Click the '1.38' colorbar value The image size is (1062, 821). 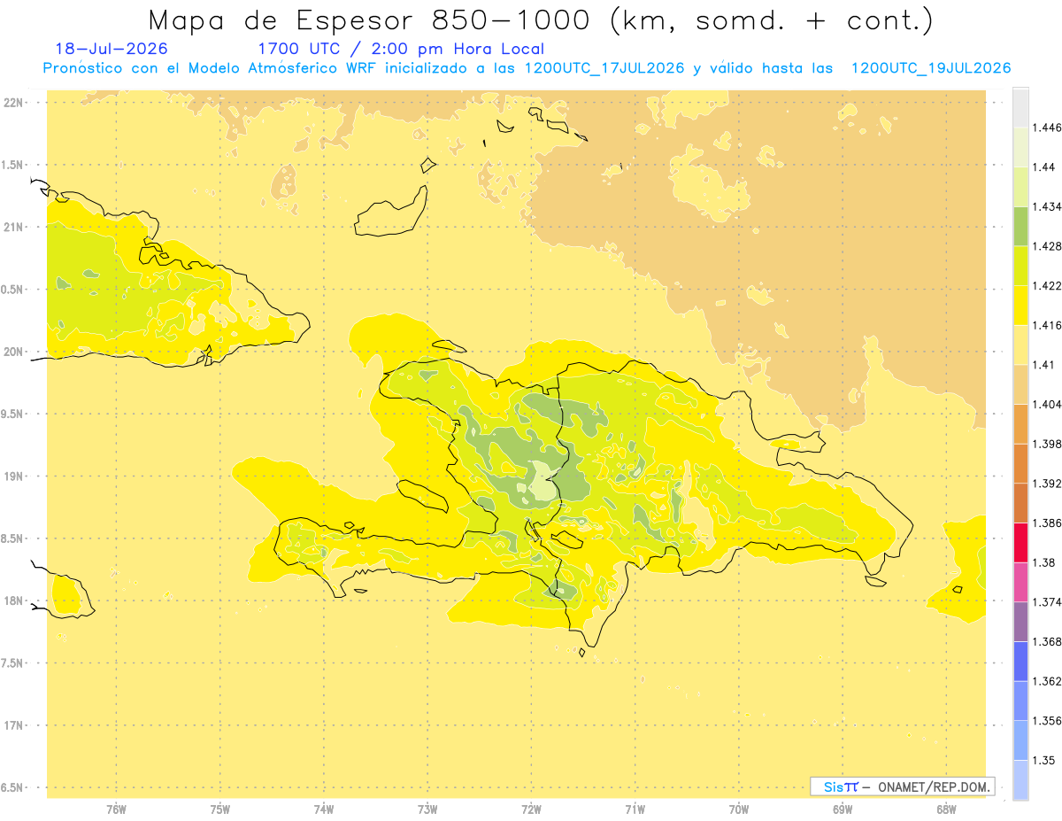[1045, 562]
